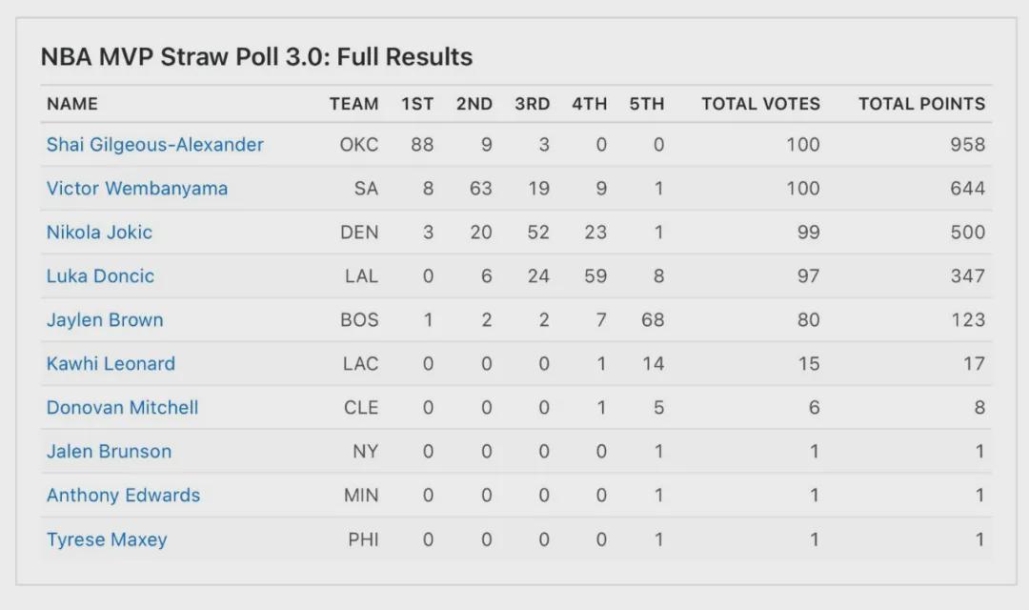Select Jalen Brunson's name link

pyautogui.click(x=110, y=452)
